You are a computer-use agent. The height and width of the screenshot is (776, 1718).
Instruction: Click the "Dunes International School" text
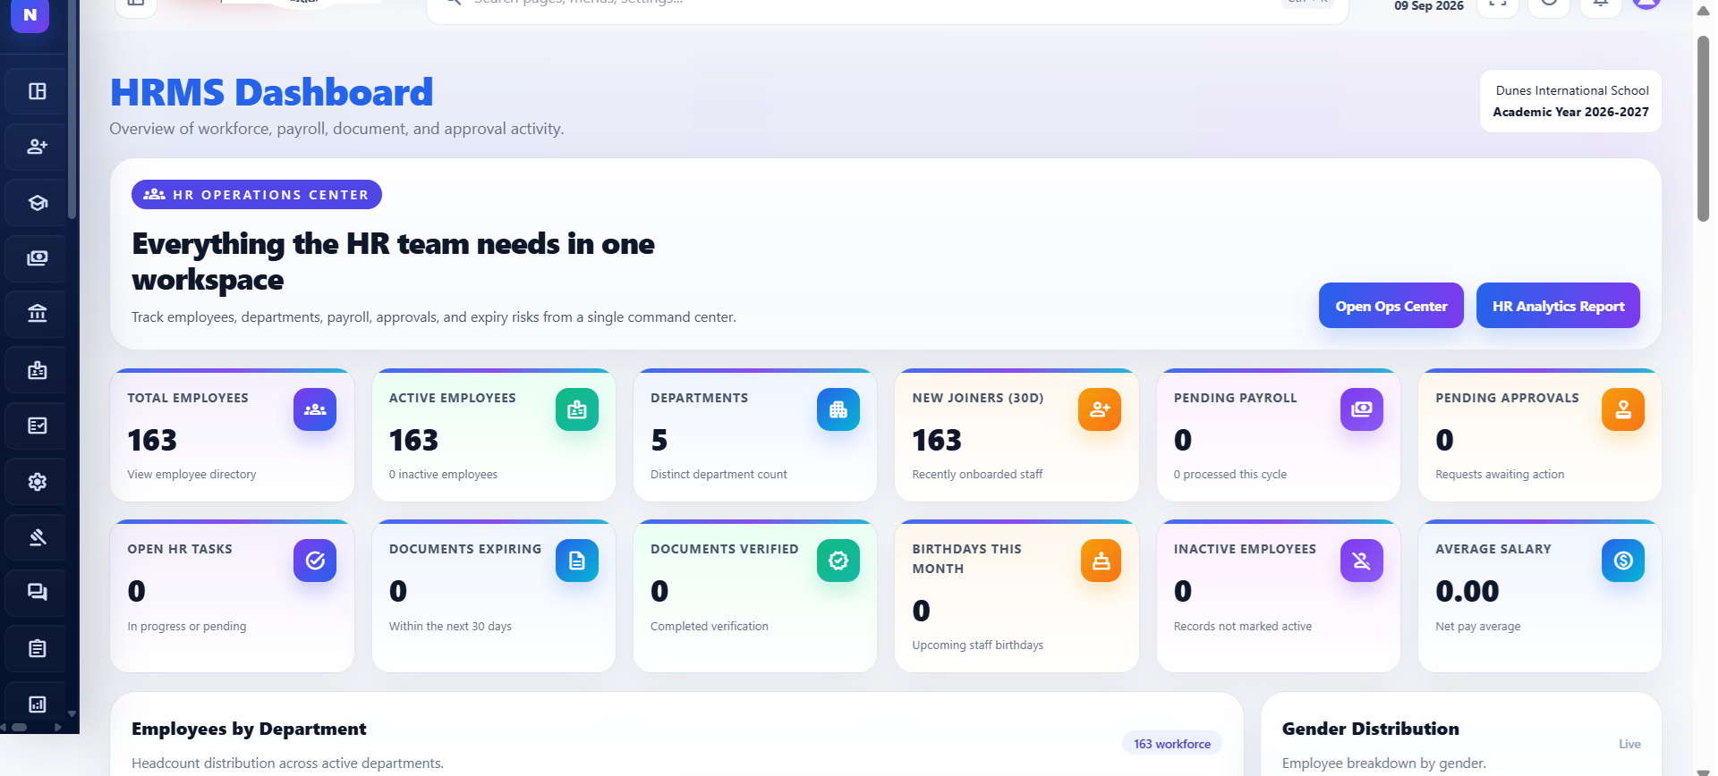[x=1572, y=90]
